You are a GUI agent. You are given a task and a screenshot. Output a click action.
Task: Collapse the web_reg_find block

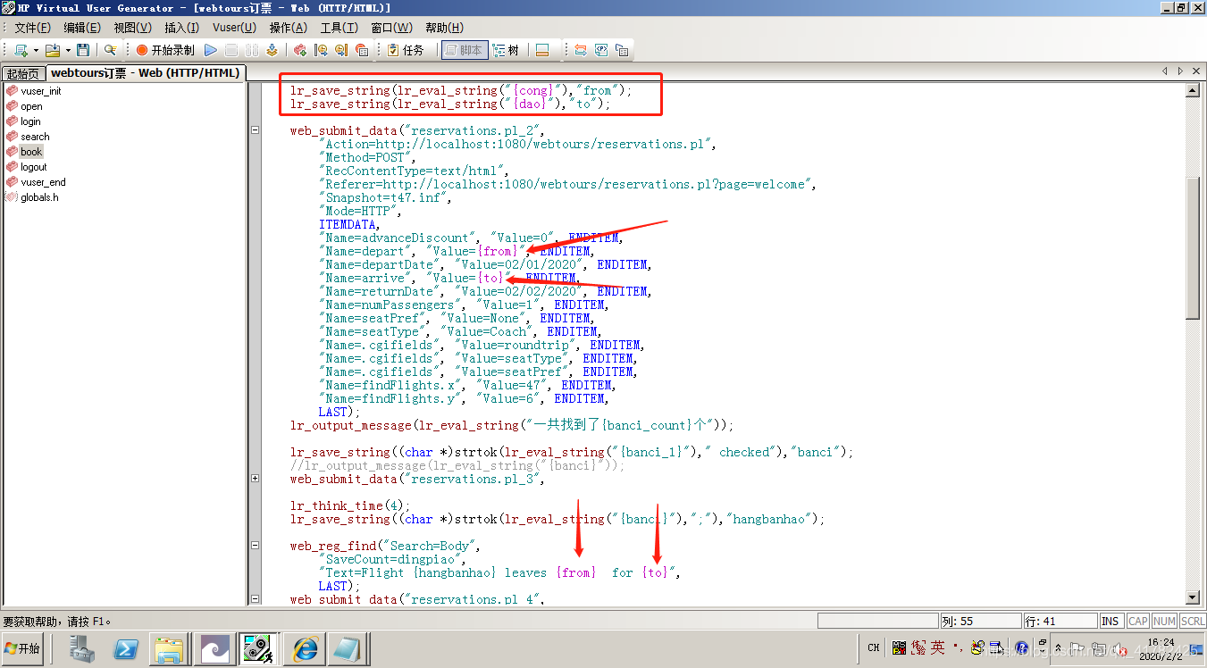coord(256,546)
